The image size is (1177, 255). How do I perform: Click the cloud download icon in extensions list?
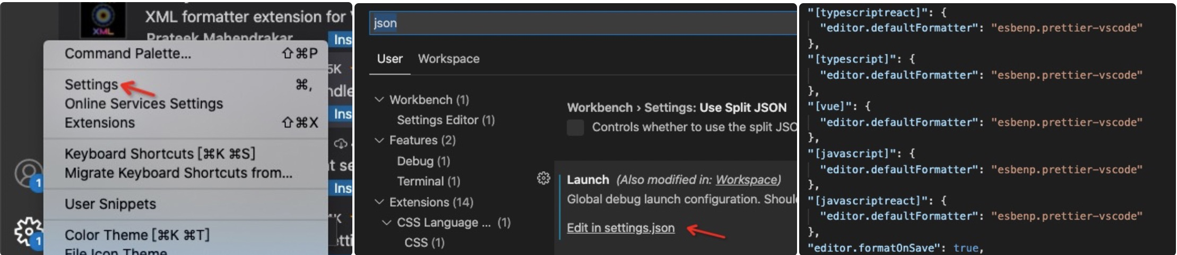340,143
